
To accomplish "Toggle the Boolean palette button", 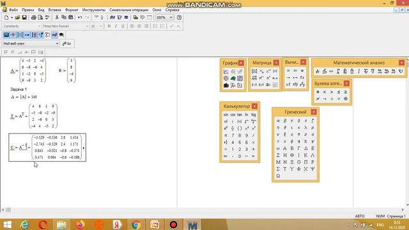I will (41, 34).
